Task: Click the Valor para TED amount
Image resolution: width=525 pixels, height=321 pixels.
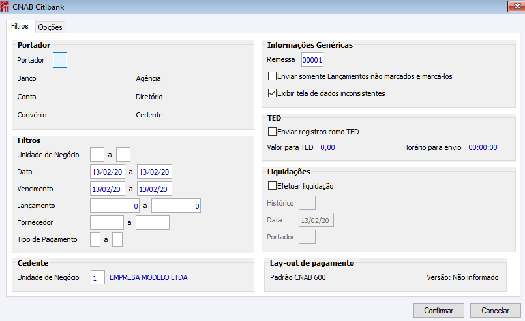Action: click(327, 148)
